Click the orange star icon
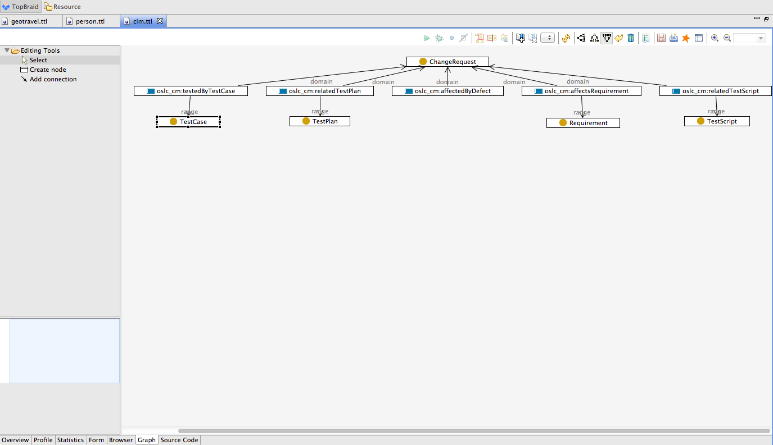773x445 pixels. click(x=685, y=38)
